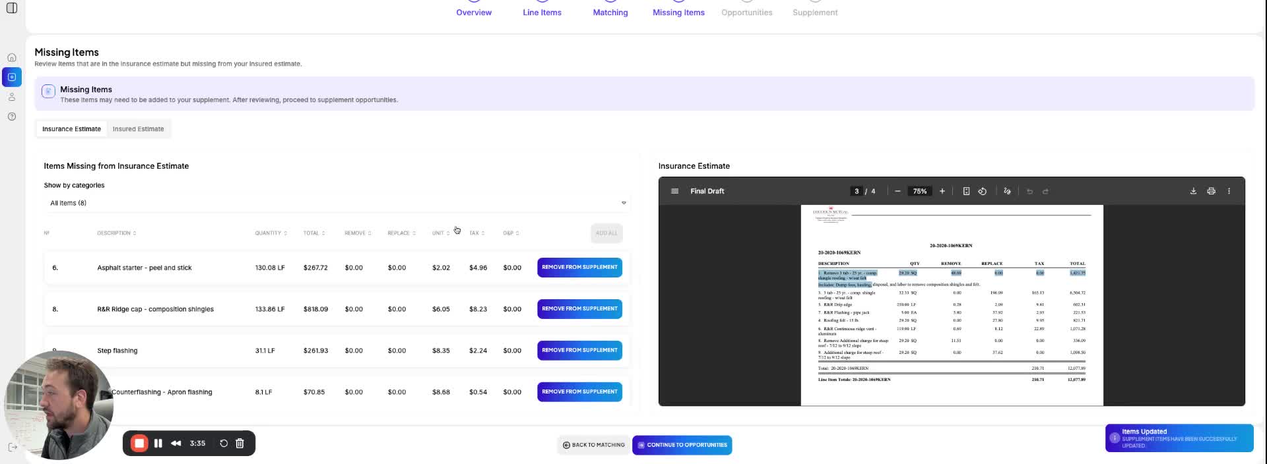This screenshot has height=464, width=1267.
Task: Go to the Matching step tab
Action: tap(610, 13)
